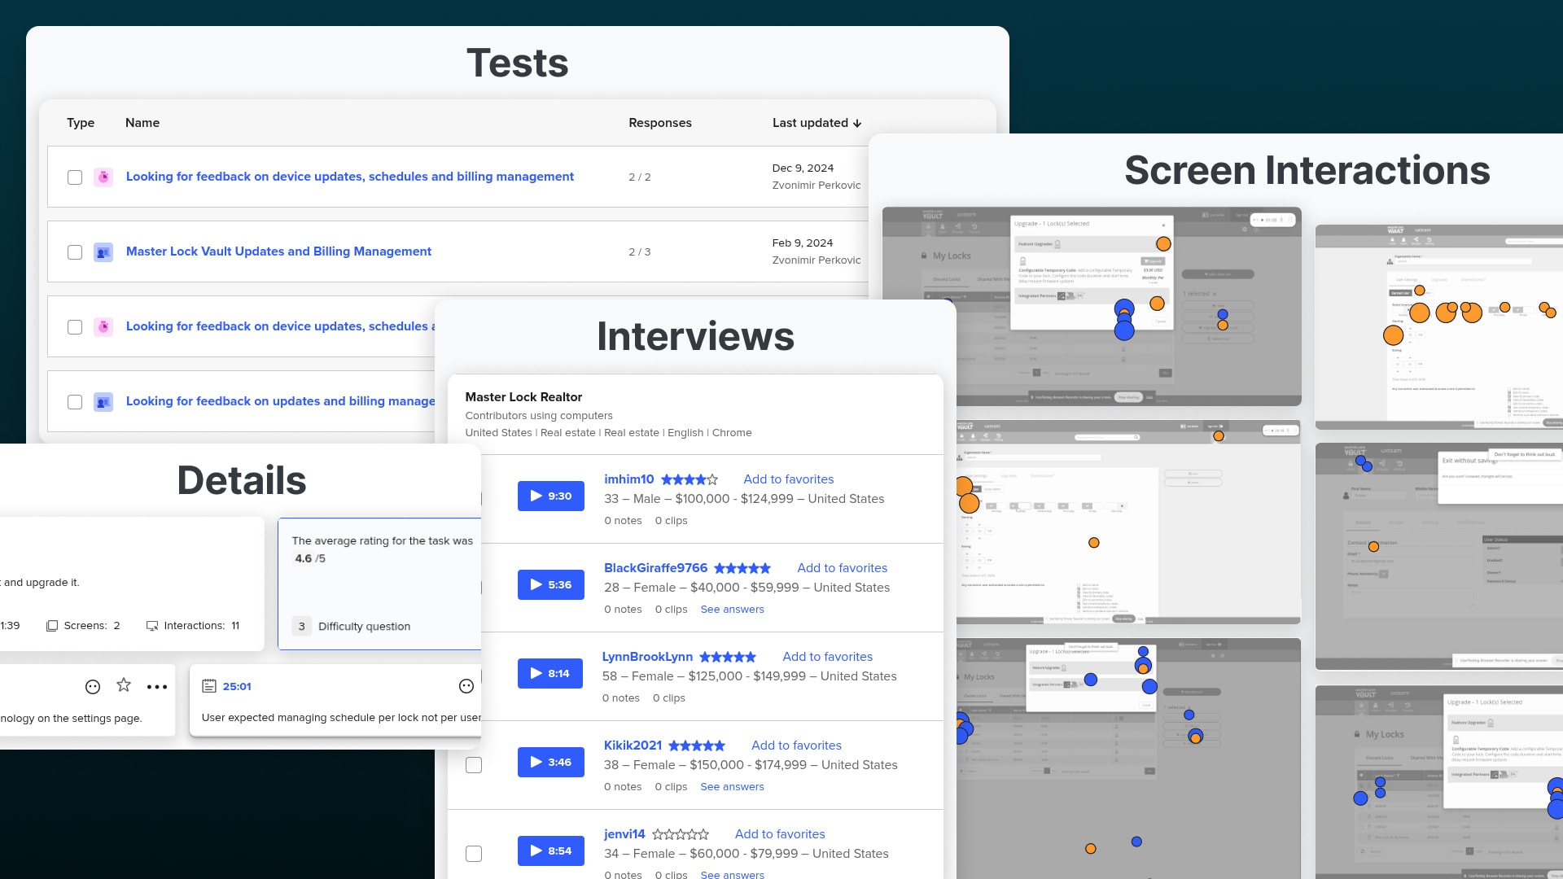
Task: Tick the checkbox beside the Kikik2021 interview
Action: (474, 765)
